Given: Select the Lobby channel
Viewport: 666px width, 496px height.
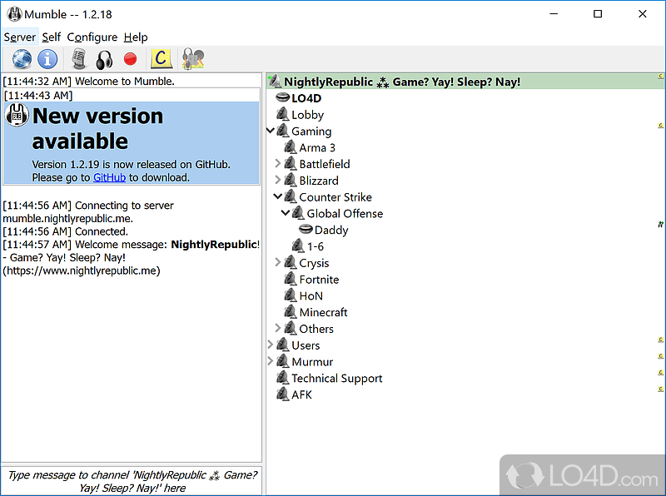Looking at the screenshot, I should click(307, 115).
